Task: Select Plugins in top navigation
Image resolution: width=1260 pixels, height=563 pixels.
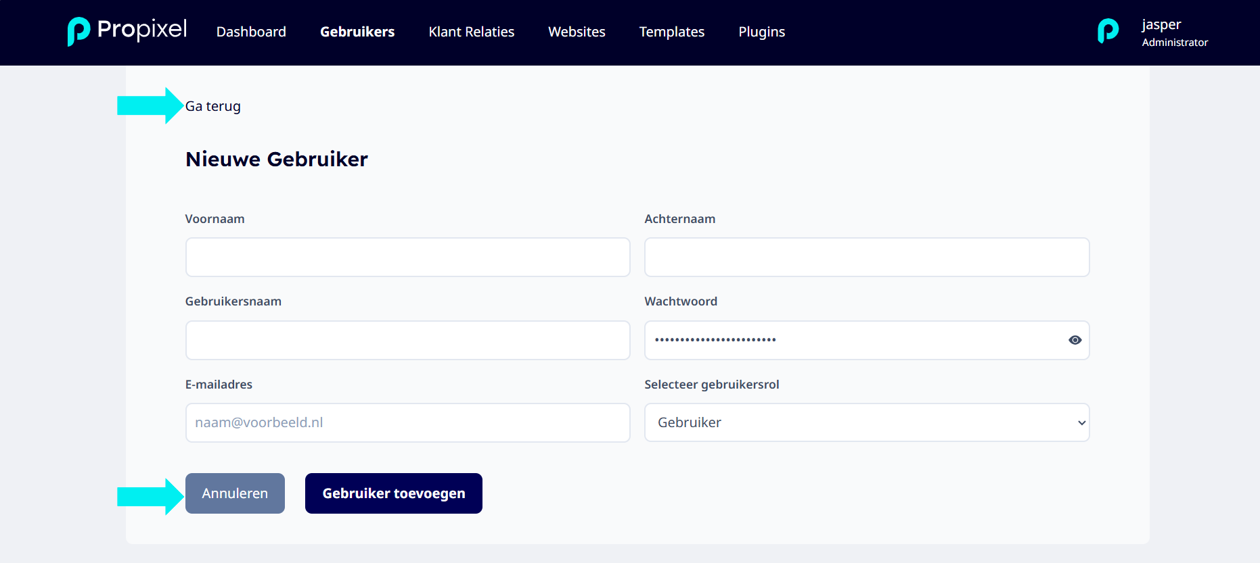Action: point(762,32)
